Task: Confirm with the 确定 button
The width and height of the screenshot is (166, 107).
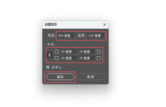Action: 60,77
